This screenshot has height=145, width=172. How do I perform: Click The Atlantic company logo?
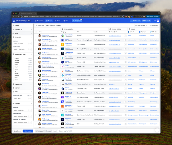coord(62,124)
